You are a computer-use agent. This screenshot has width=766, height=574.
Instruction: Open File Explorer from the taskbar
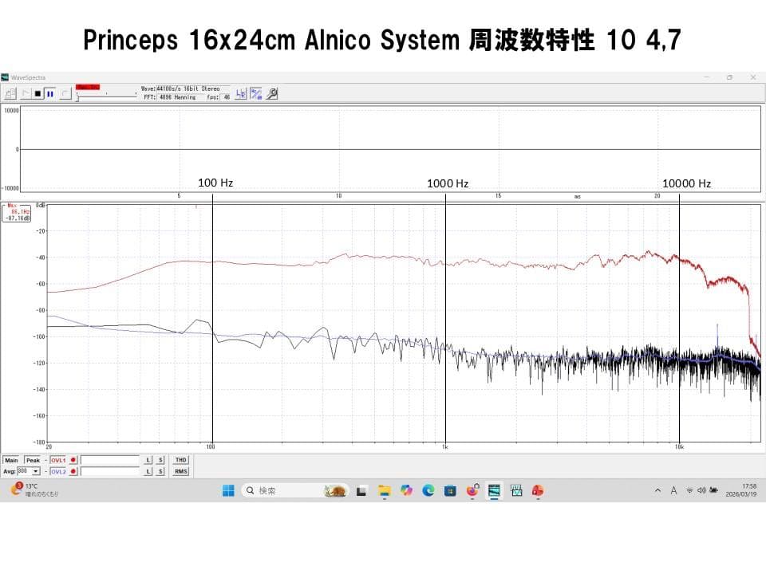point(385,491)
